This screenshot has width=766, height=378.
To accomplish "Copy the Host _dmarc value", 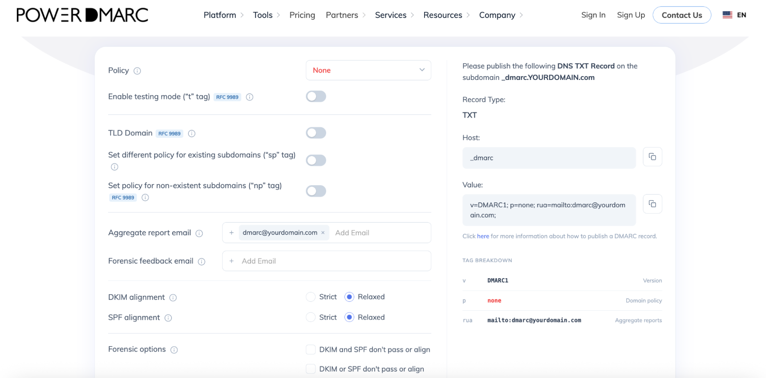I will [652, 157].
